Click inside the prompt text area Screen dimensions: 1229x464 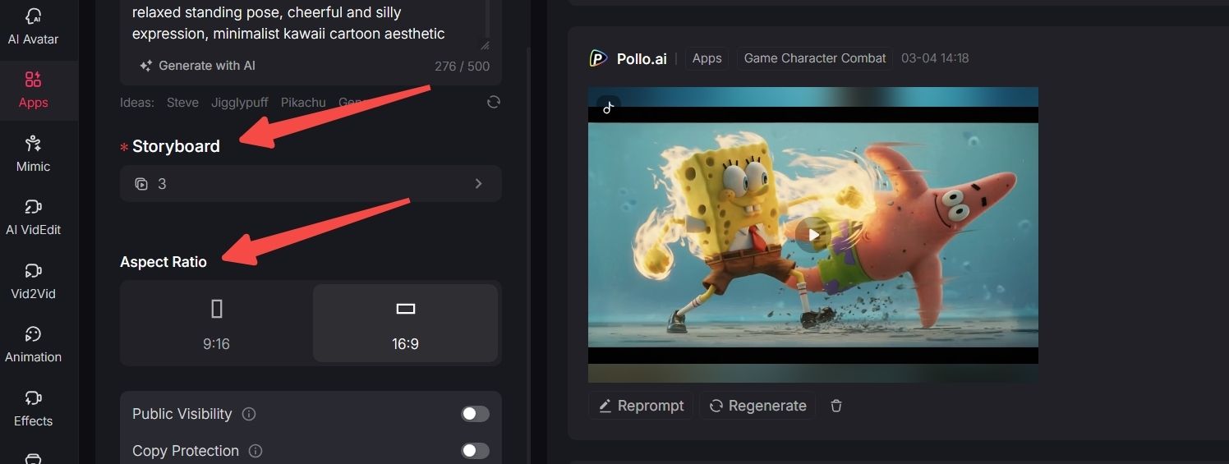pyautogui.click(x=306, y=23)
